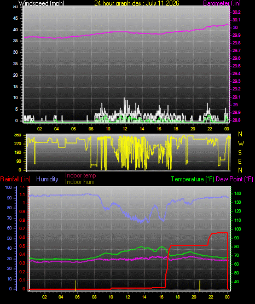Click the 25 windspeed axis value

click(15, 64)
